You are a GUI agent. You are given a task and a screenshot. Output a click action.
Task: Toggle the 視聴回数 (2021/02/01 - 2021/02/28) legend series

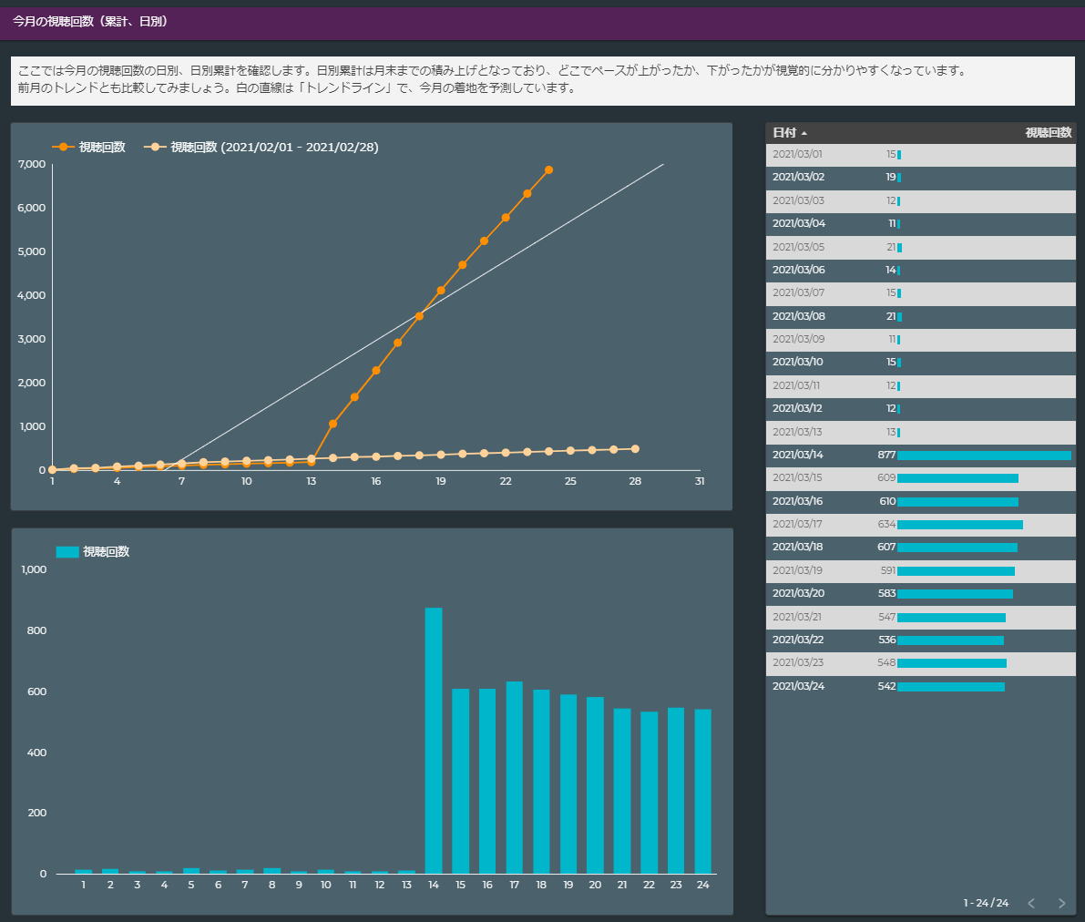pyautogui.click(x=274, y=147)
